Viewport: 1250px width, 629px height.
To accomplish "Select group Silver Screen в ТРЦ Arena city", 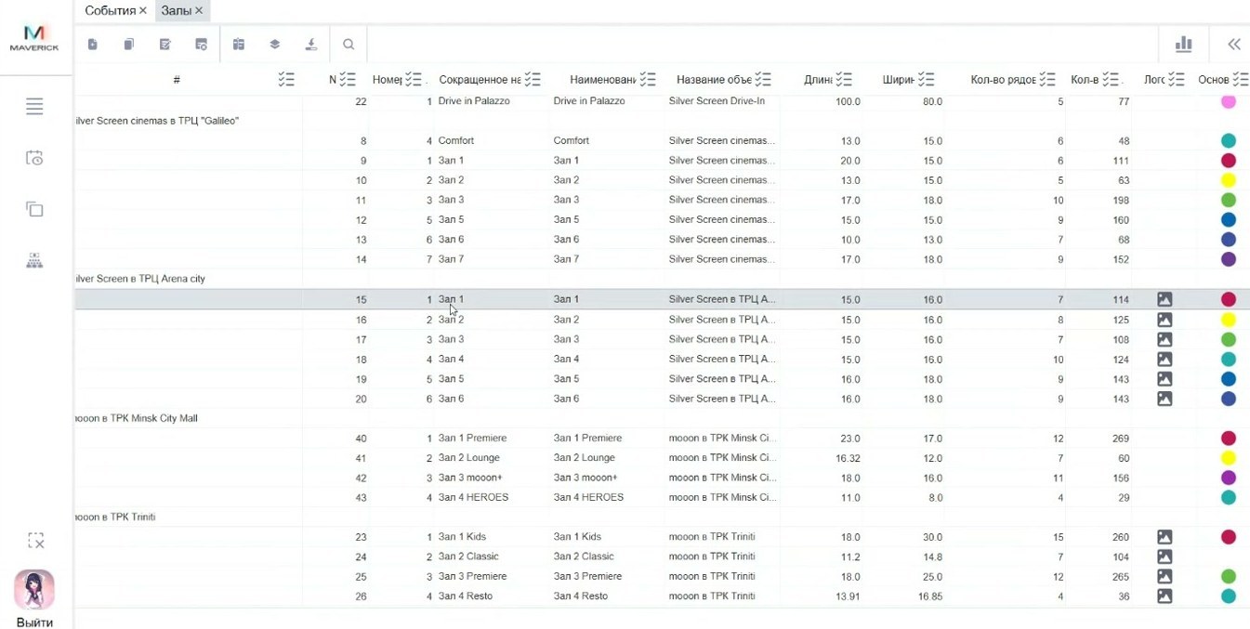I will pos(140,279).
